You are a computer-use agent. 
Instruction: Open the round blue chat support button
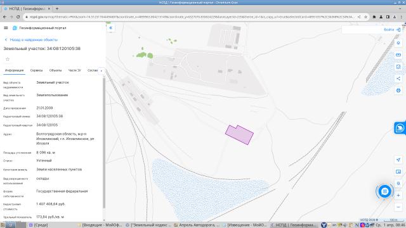coord(385,191)
